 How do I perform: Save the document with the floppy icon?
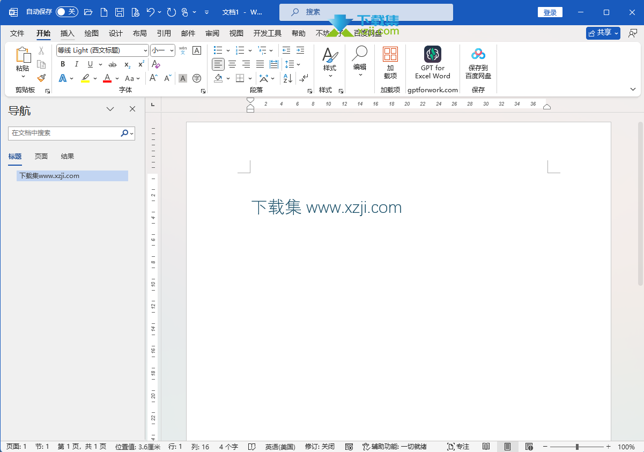coord(120,12)
